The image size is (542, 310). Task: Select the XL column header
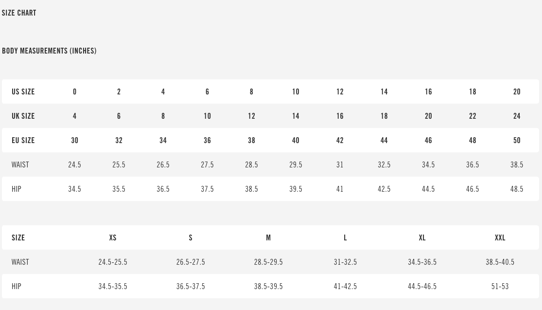[422, 237]
